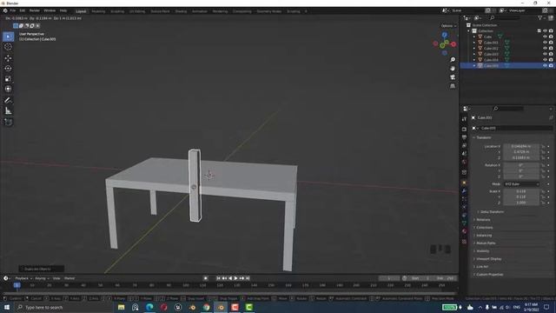The height and width of the screenshot is (313, 556).
Task: Hide the Collection in viewport
Action: pos(545,31)
